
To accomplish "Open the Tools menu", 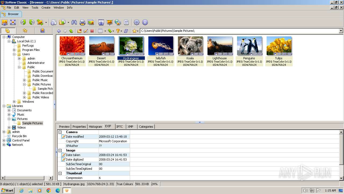I will tap(35, 8).
